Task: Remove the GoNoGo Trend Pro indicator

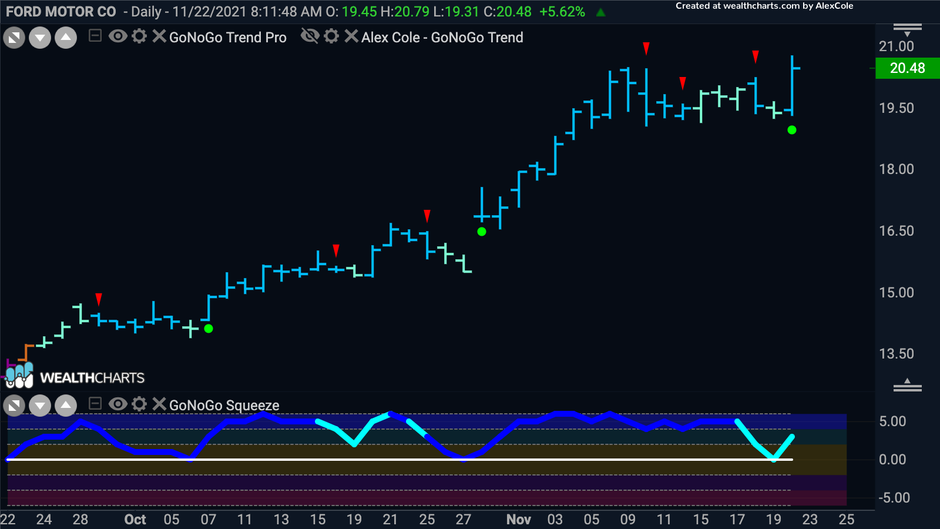Action: [159, 36]
